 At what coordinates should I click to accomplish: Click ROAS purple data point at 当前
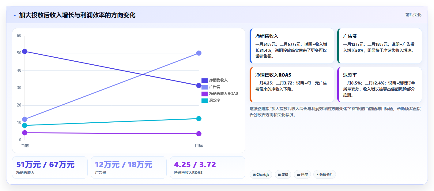click(x=25, y=133)
